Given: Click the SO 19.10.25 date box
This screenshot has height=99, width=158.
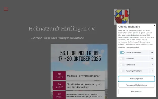Looking at the screenshot, I should tap(59, 95).
